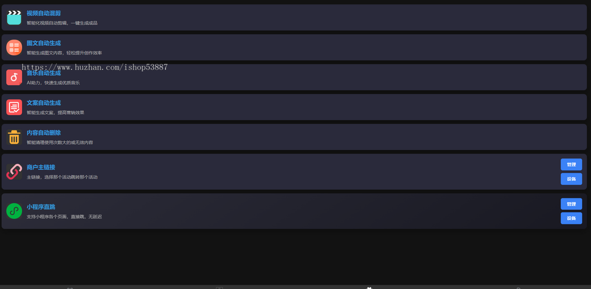This screenshot has height=289, width=591.
Task: Click 管理 in the 小程序直跳 row
Action: pyautogui.click(x=571, y=204)
